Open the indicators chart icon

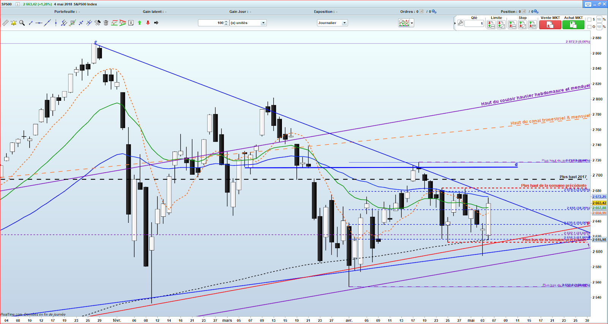point(404,23)
